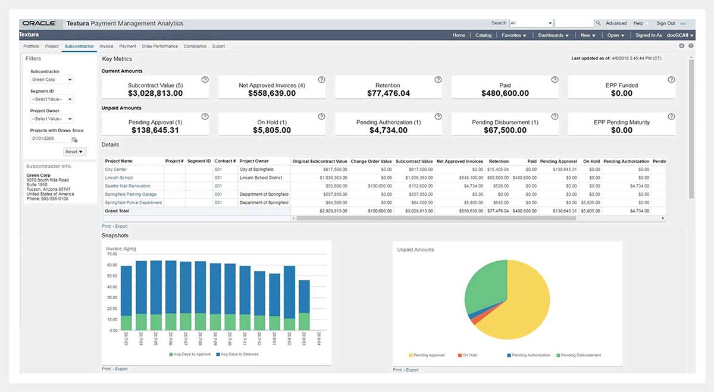
Task: Select the Subcontractor tab
Action: (79, 46)
